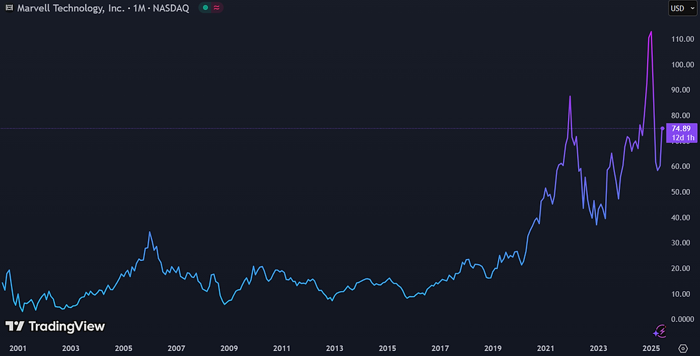Click the 0.0000 price axis label
This screenshot has width=700, height=356.
(x=683, y=320)
